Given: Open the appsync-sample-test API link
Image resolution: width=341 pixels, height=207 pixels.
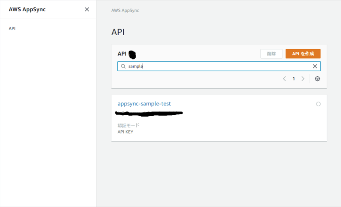Looking at the screenshot, I should (x=144, y=103).
